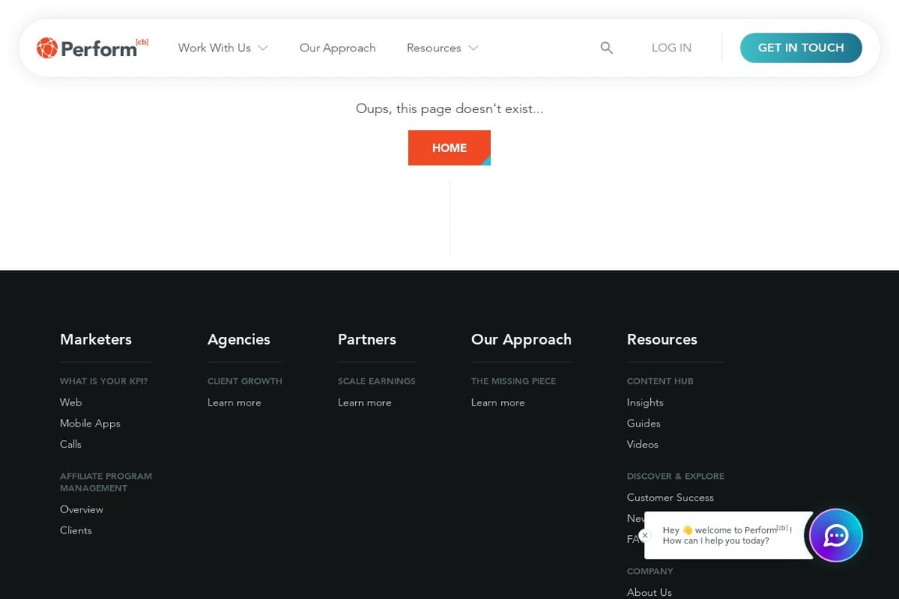Open Customer Success under Discover & Explore
Image resolution: width=899 pixels, height=599 pixels.
click(x=670, y=497)
